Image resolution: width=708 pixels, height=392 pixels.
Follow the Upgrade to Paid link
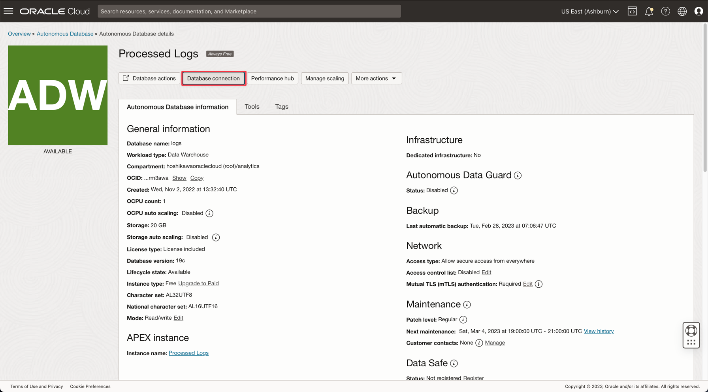coord(198,283)
